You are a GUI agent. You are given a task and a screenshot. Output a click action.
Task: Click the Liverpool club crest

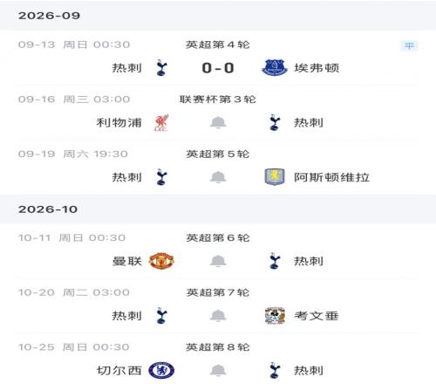tap(161, 122)
